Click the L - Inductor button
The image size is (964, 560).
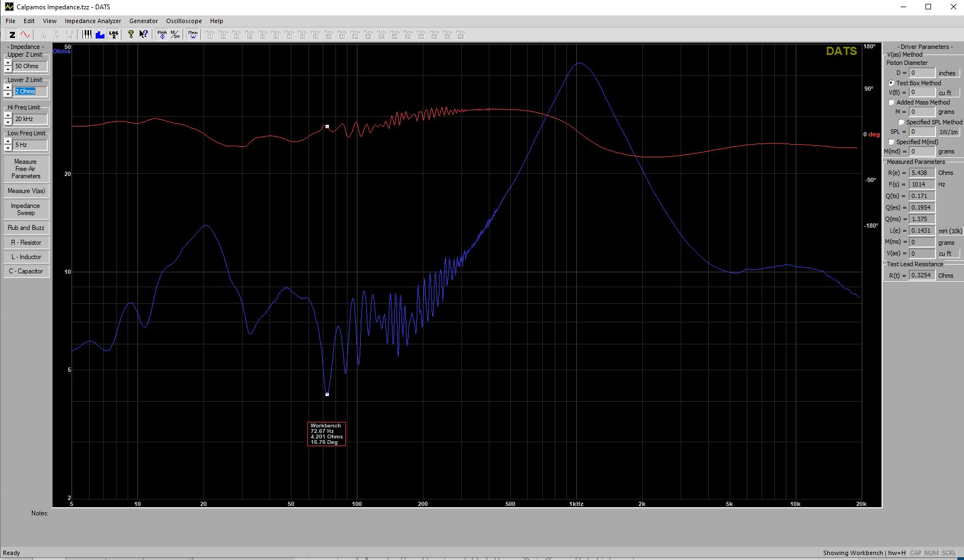tap(26, 257)
